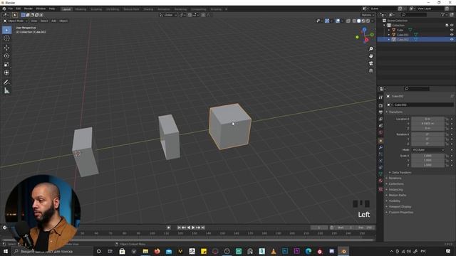Open the Edit menu
Viewport: 456px width, 256px height.
click(19, 9)
